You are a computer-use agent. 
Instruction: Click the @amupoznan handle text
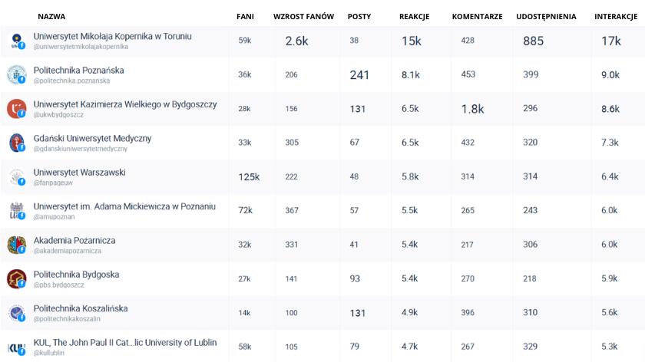(55, 216)
